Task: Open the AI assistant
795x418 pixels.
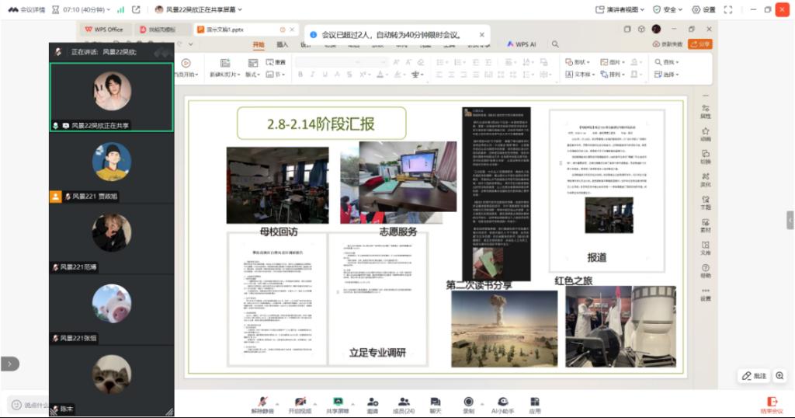Action: [502, 402]
